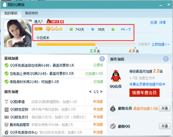Click green checkmark for 非隐身时长 row

[7, 82]
